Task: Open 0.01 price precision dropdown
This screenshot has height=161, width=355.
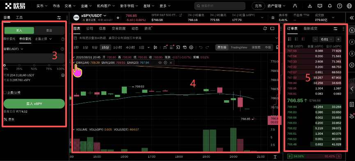Action: 327,39
